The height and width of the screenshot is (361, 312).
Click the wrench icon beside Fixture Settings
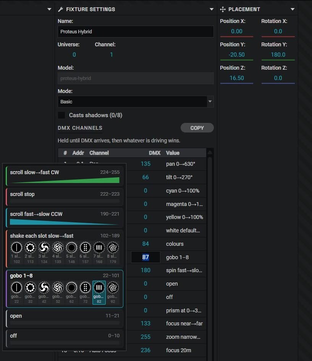[61, 9]
